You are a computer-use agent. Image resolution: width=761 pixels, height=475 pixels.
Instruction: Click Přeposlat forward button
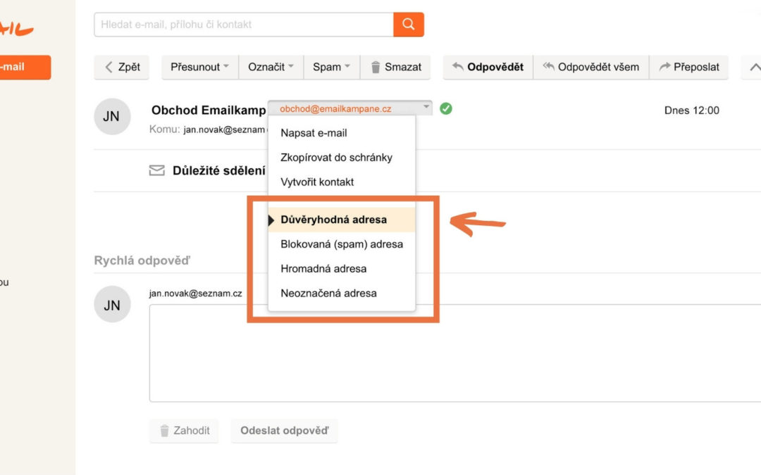[x=689, y=67]
